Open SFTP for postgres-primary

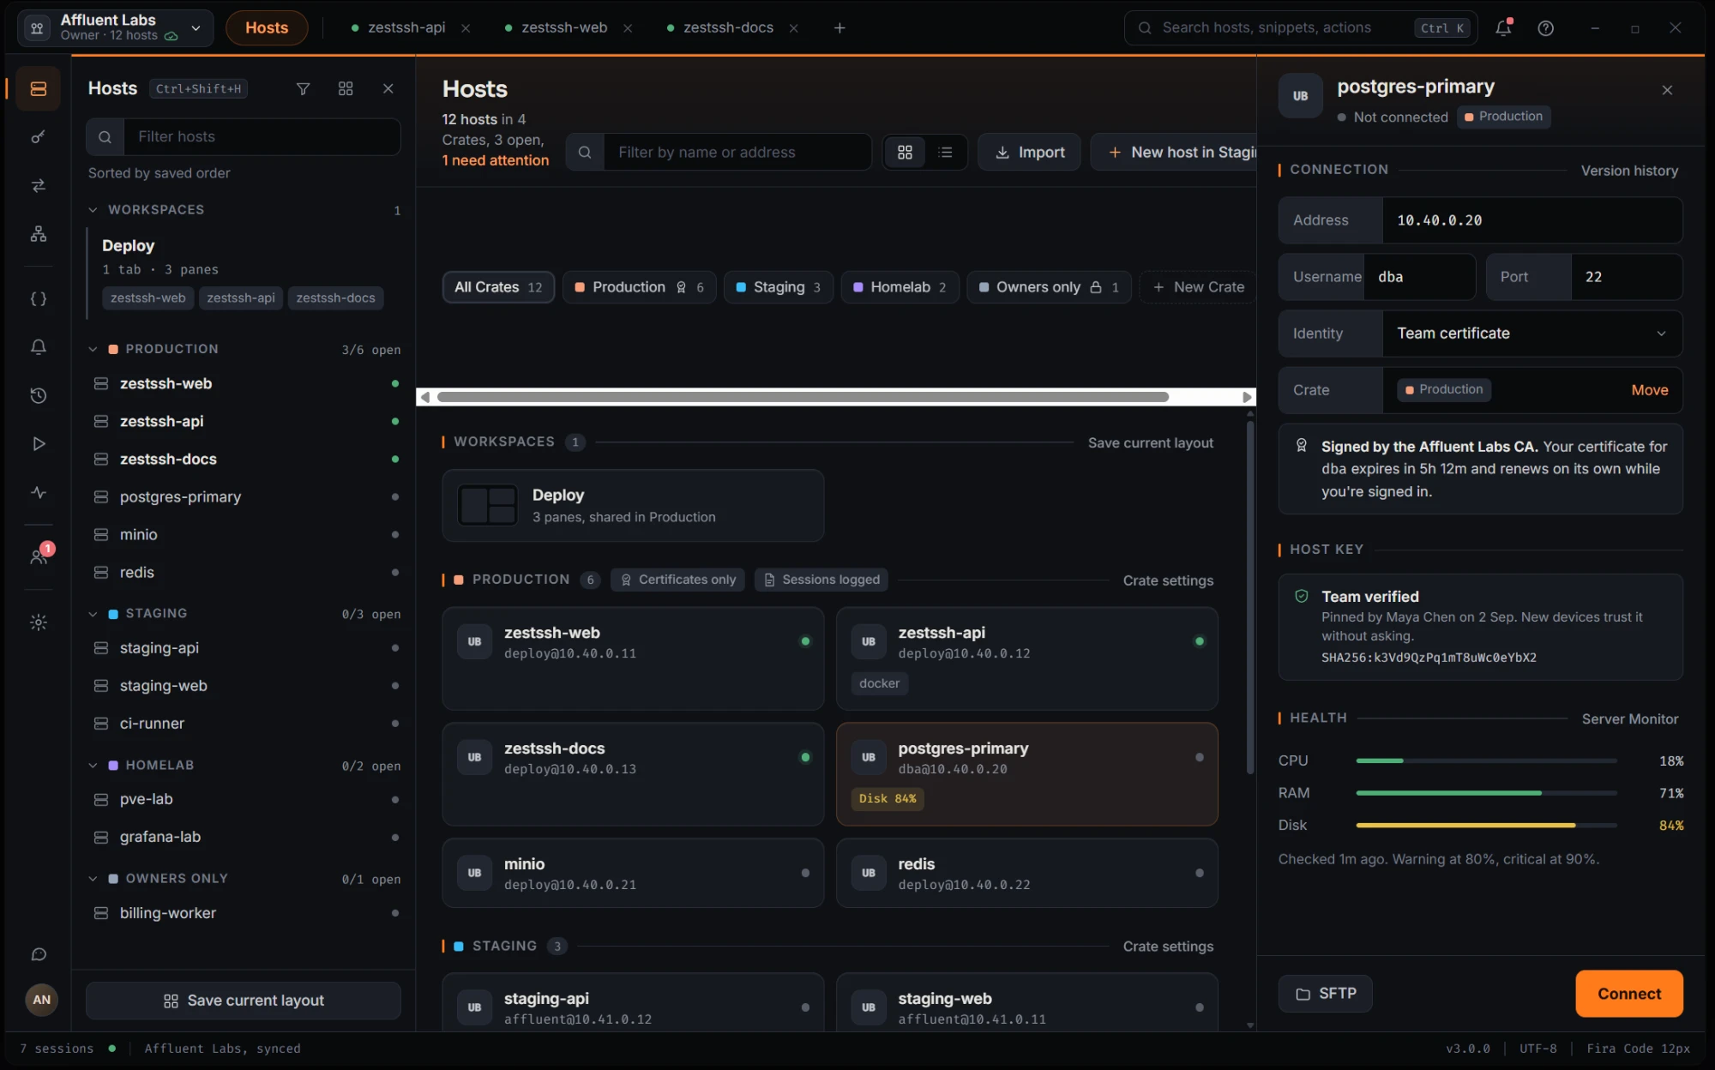(1325, 994)
